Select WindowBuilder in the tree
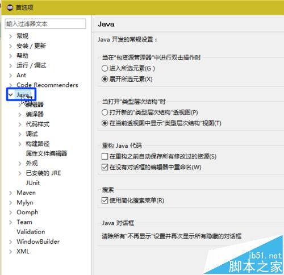284x275 pixels. pyautogui.click(x=38, y=241)
